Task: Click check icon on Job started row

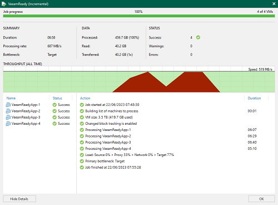Action: pyautogui.click(x=82, y=105)
